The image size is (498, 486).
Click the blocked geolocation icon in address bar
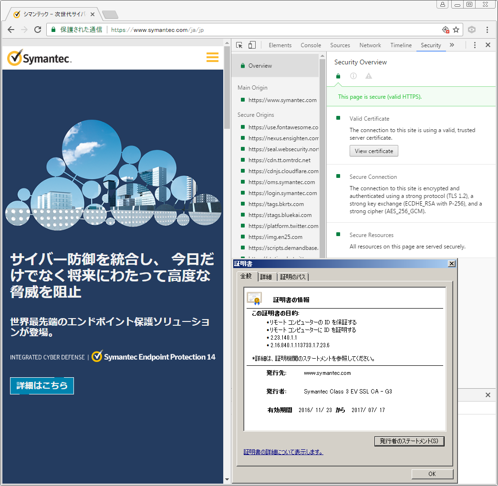(x=446, y=29)
